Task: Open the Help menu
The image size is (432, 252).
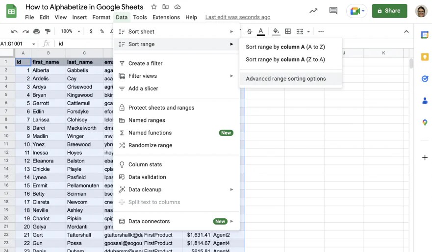Action: pyautogui.click(x=191, y=17)
